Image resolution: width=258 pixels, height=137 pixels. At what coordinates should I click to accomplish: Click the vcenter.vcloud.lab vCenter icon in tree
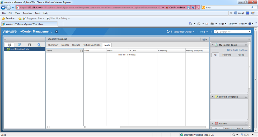[x=8, y=49]
